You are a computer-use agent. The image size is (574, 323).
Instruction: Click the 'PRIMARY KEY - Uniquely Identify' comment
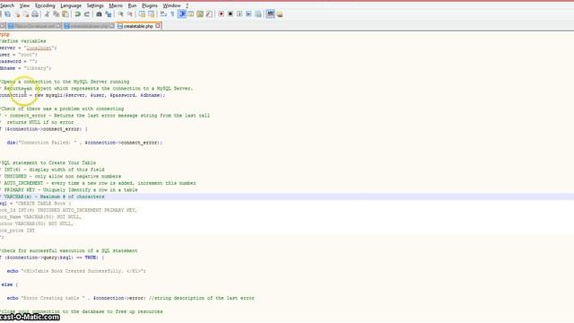(69, 189)
